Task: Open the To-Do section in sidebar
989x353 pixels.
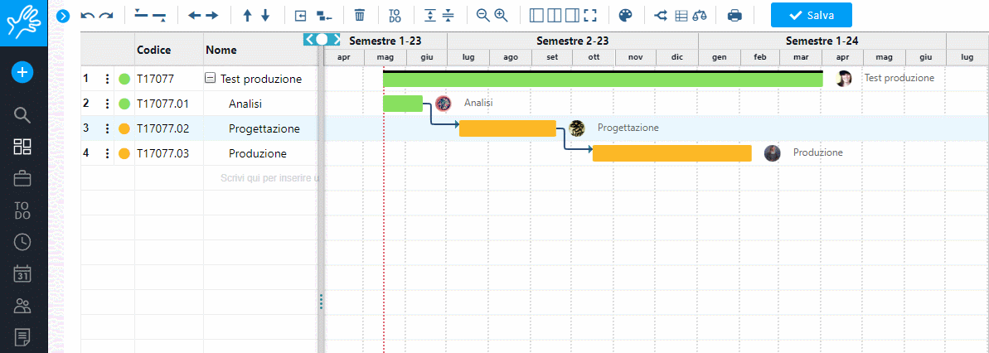Action: (23, 210)
